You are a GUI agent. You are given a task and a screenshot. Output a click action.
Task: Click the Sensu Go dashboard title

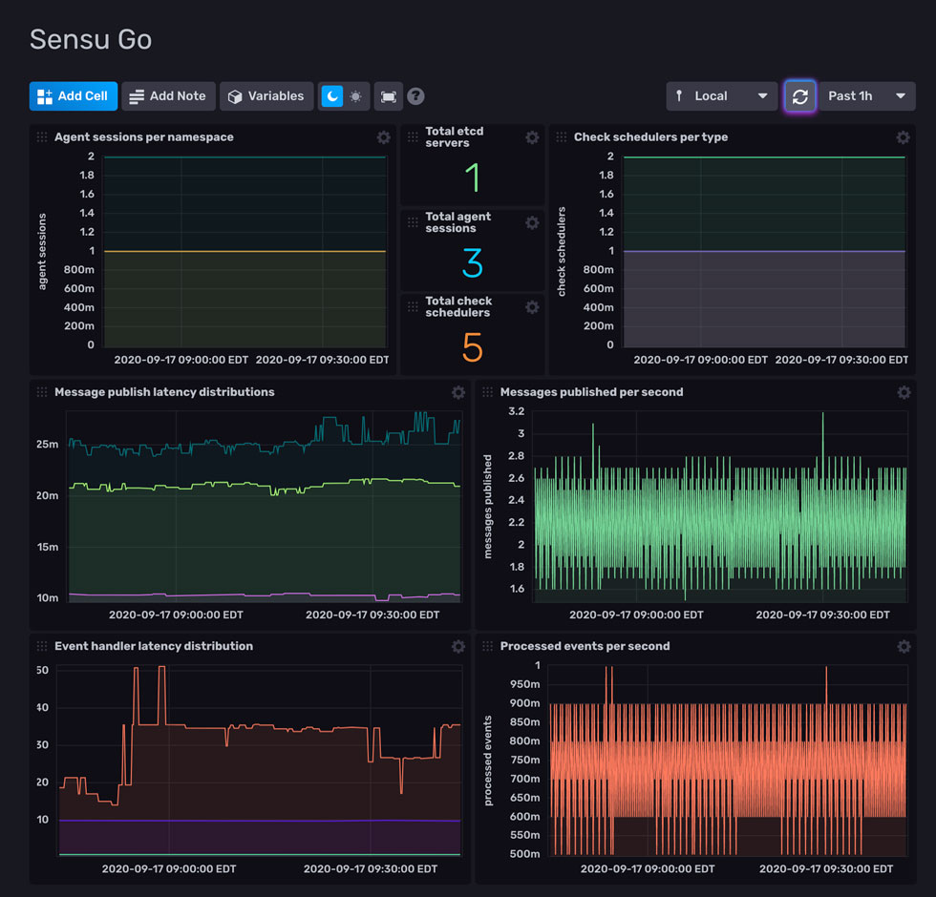pyautogui.click(x=91, y=39)
